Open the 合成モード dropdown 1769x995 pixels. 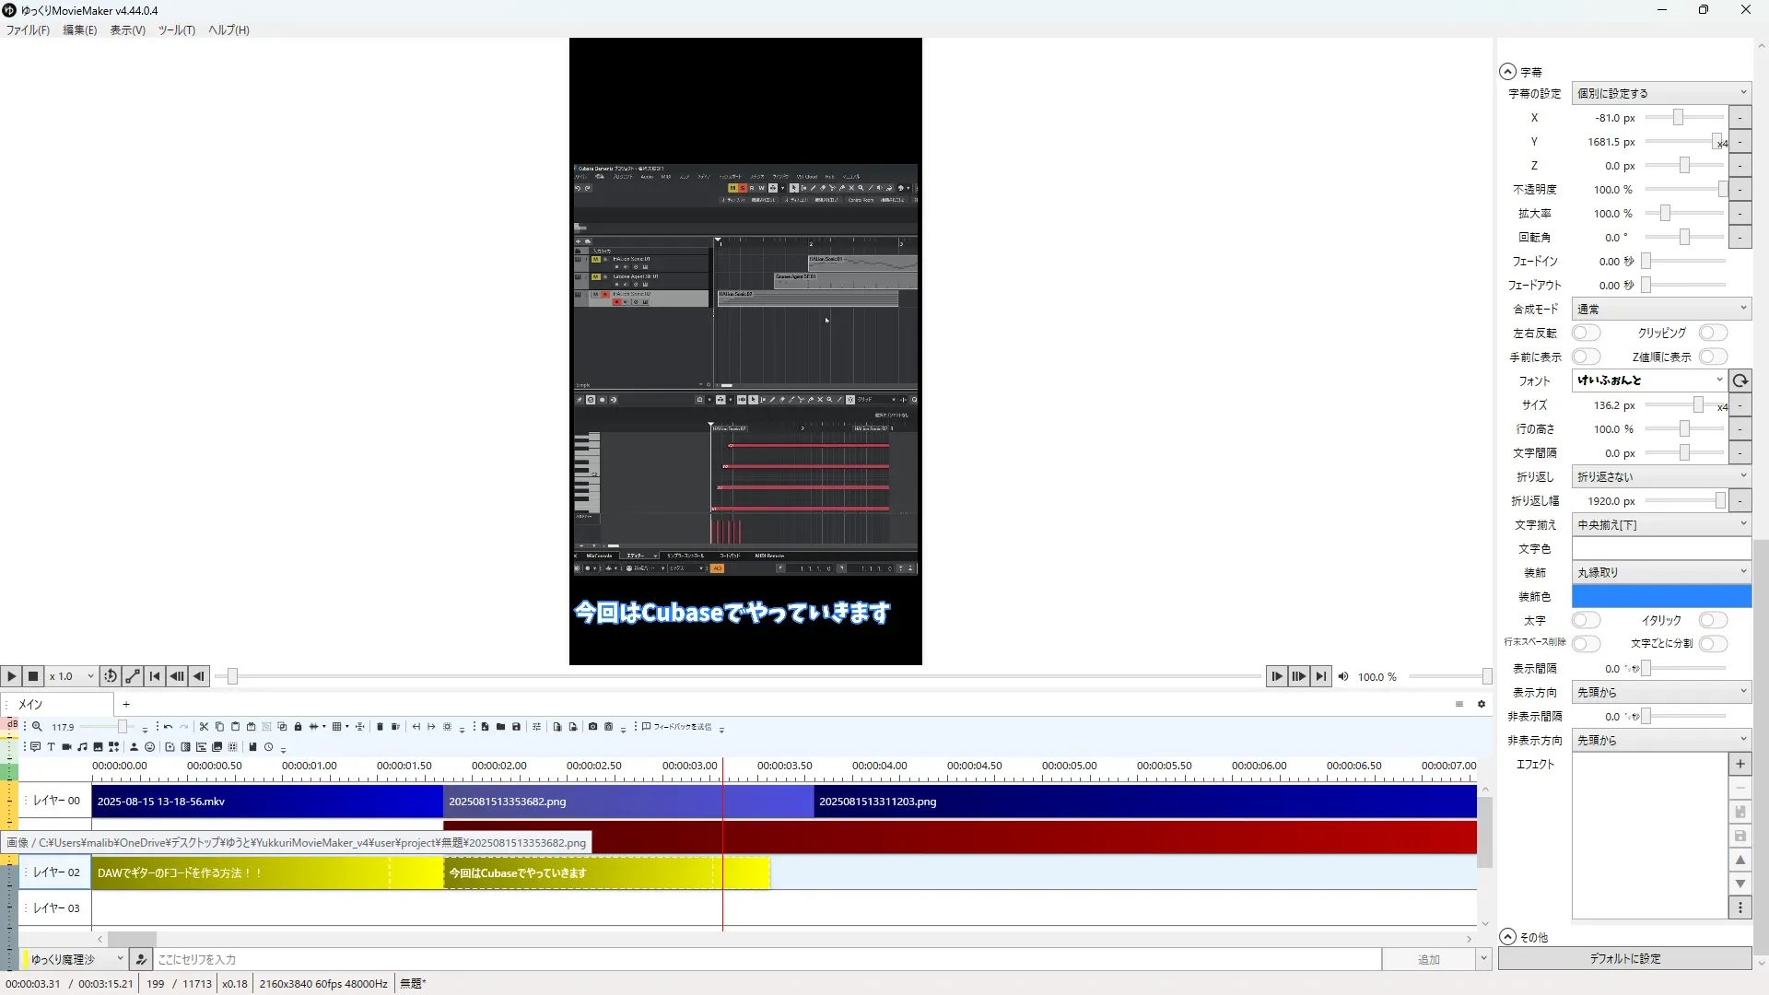1661,309
